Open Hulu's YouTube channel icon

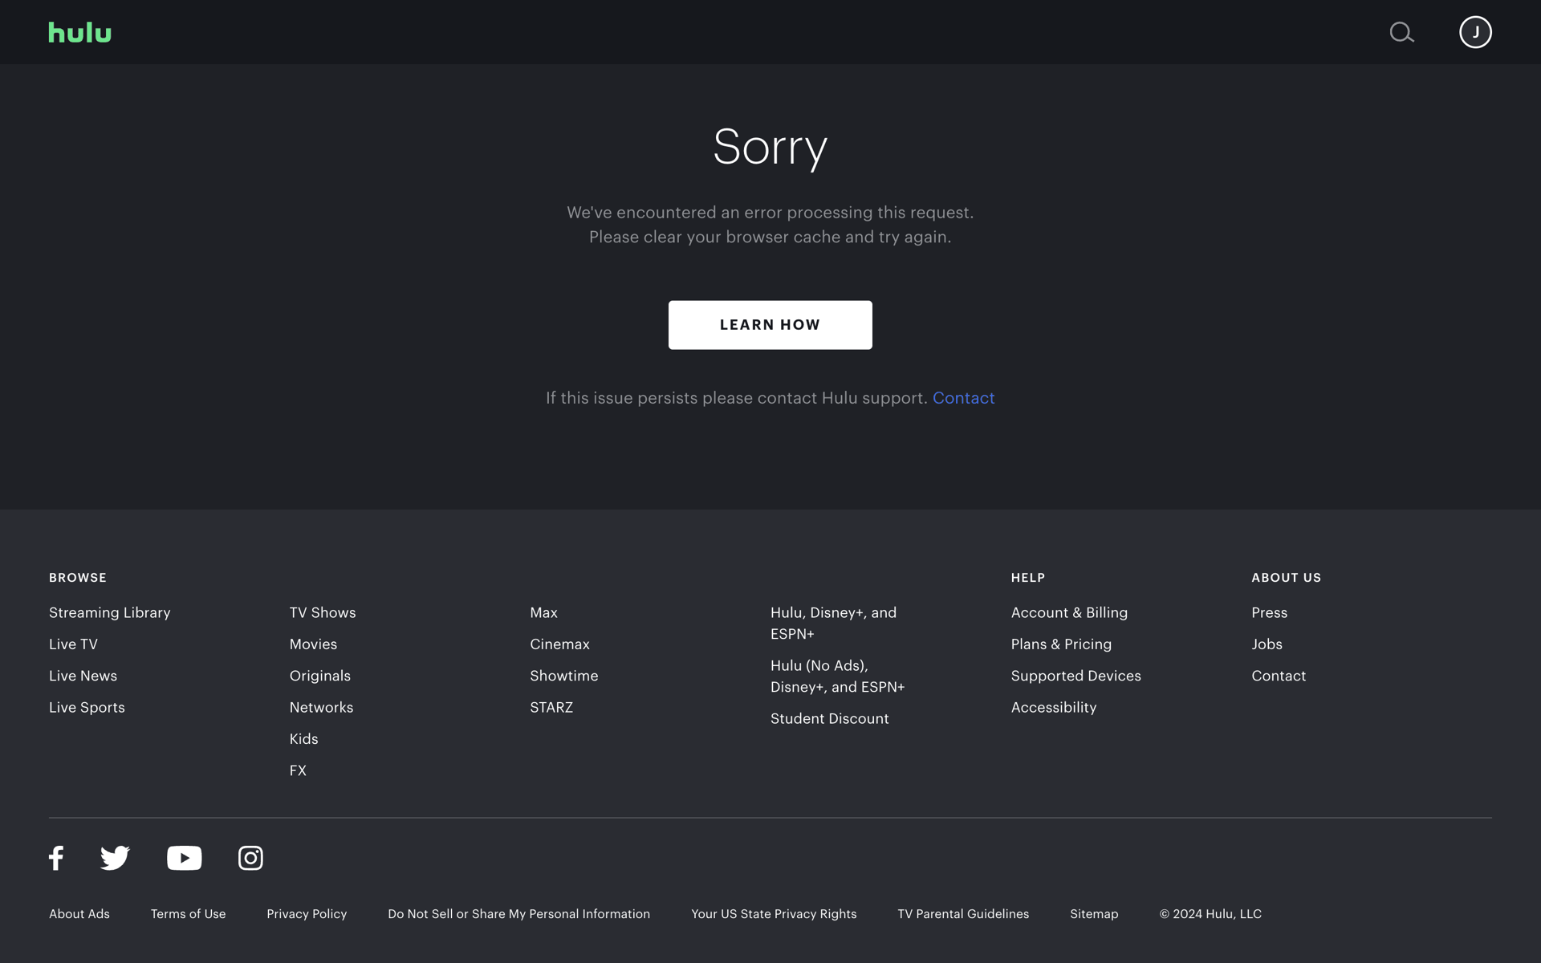pos(184,858)
